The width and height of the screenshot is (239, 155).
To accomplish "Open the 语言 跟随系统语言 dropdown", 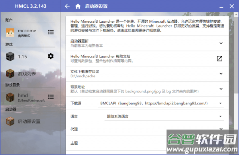I will [x=164, y=116].
